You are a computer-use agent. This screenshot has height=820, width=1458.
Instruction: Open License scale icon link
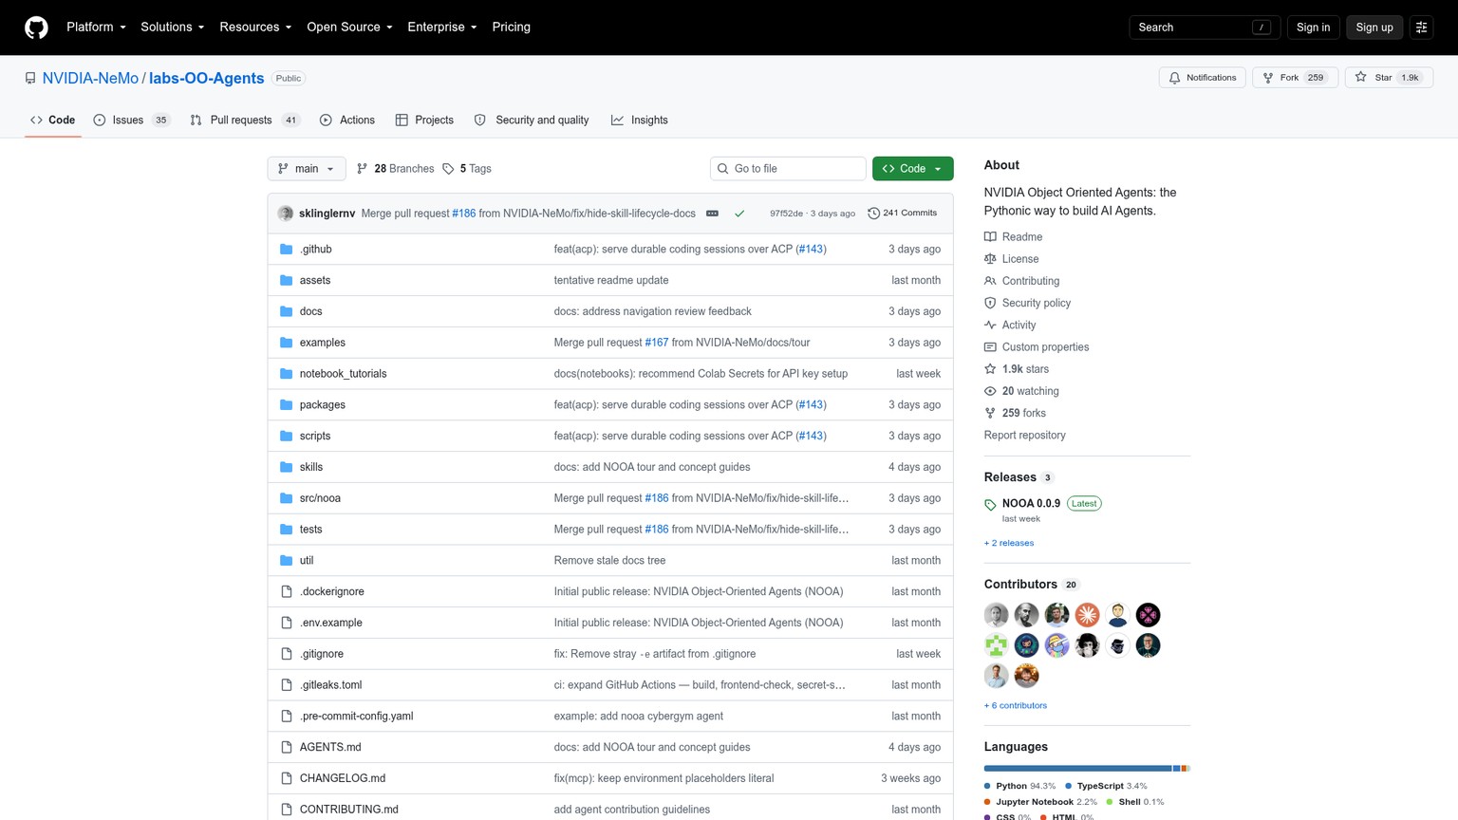(x=990, y=259)
